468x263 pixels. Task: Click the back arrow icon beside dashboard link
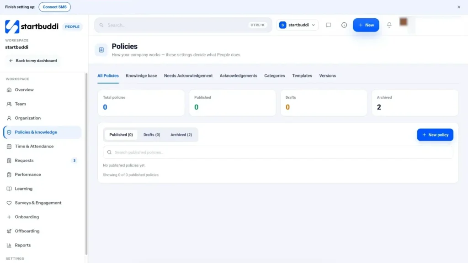pos(11,61)
